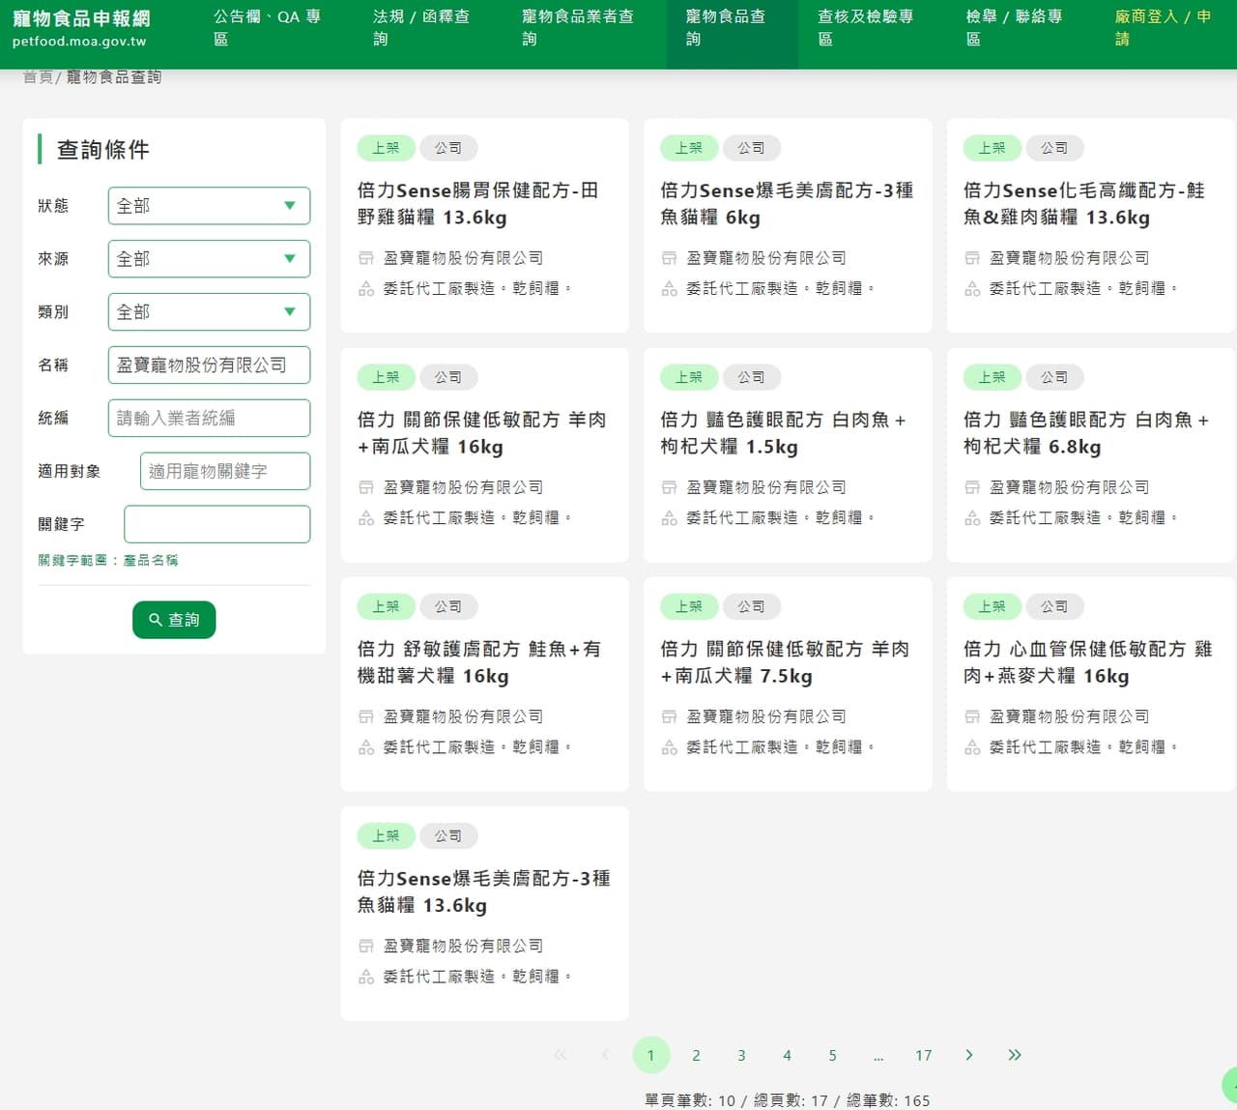Click the green 查詢 search button

[174, 620]
